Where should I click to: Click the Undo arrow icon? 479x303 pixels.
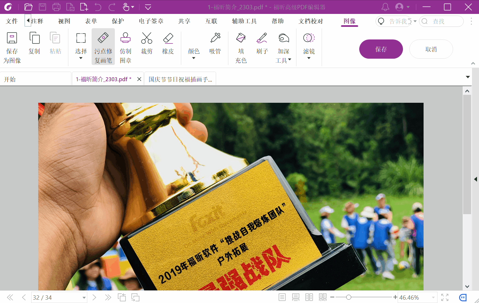(x=98, y=7)
